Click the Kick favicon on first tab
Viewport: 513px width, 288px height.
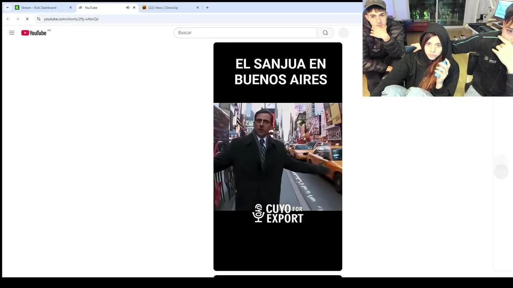coord(17,8)
